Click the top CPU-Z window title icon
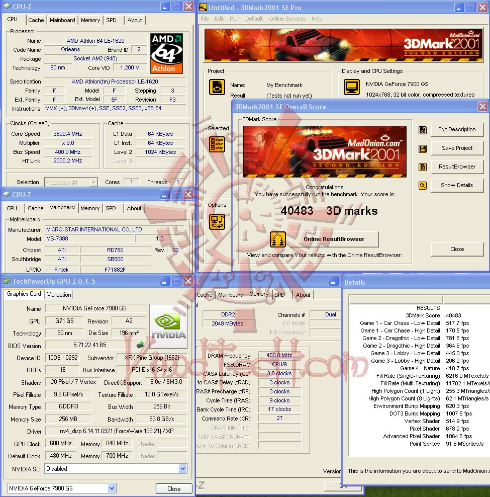Screen dimensions: 490x497 click(x=7, y=6)
